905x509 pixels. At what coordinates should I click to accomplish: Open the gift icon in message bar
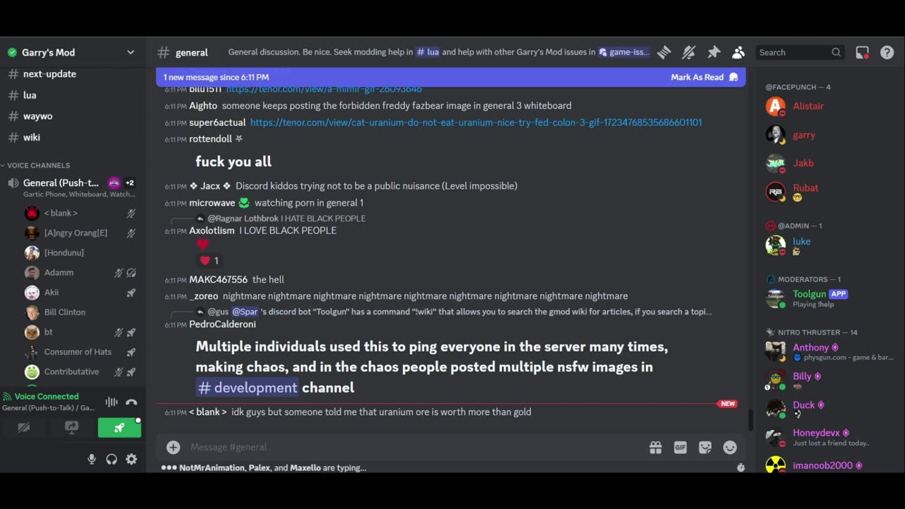click(655, 447)
